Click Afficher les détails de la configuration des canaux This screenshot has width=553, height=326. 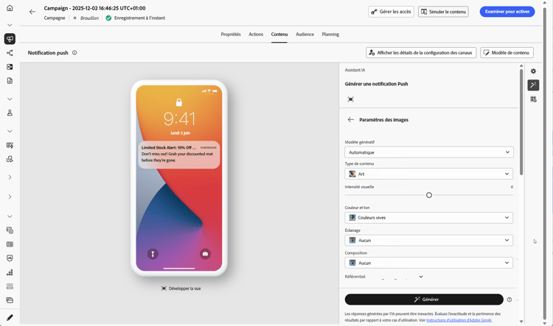point(421,53)
